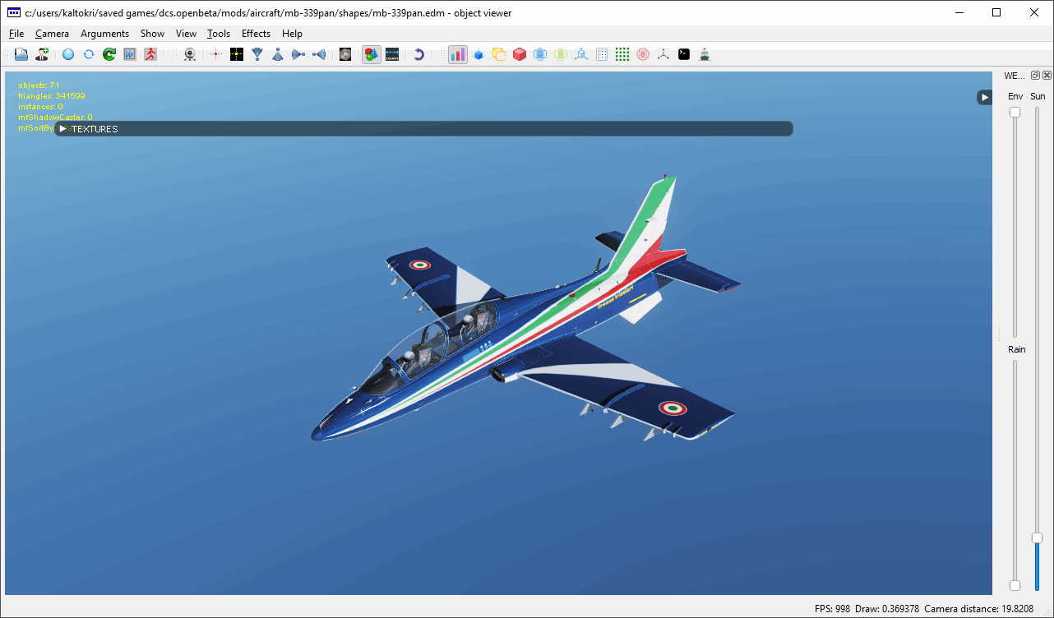
Task: Float the weather dock panel
Action: tap(1035, 76)
